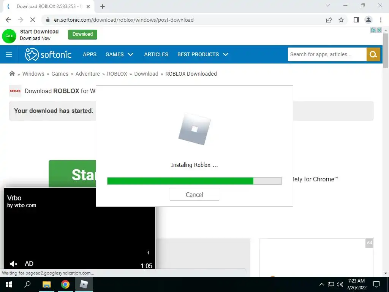
Task: Click scrollbar down arrow
Action: click(x=386, y=274)
